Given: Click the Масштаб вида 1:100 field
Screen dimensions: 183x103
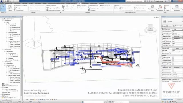Looking at the screenshot, I should coord(177,30).
